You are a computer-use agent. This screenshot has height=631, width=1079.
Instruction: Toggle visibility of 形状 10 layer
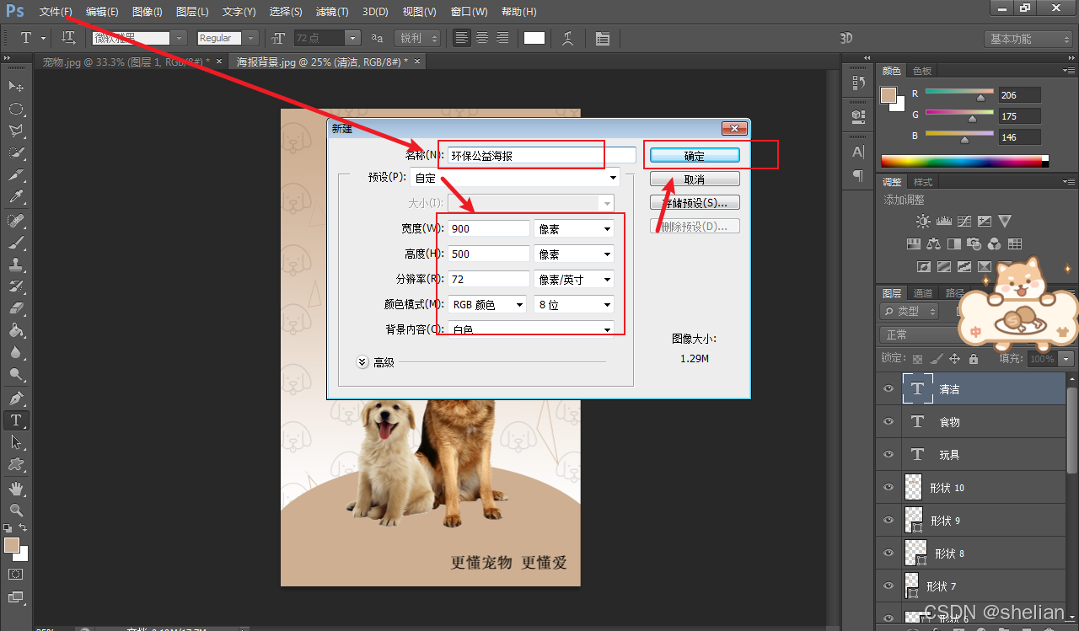[888, 487]
